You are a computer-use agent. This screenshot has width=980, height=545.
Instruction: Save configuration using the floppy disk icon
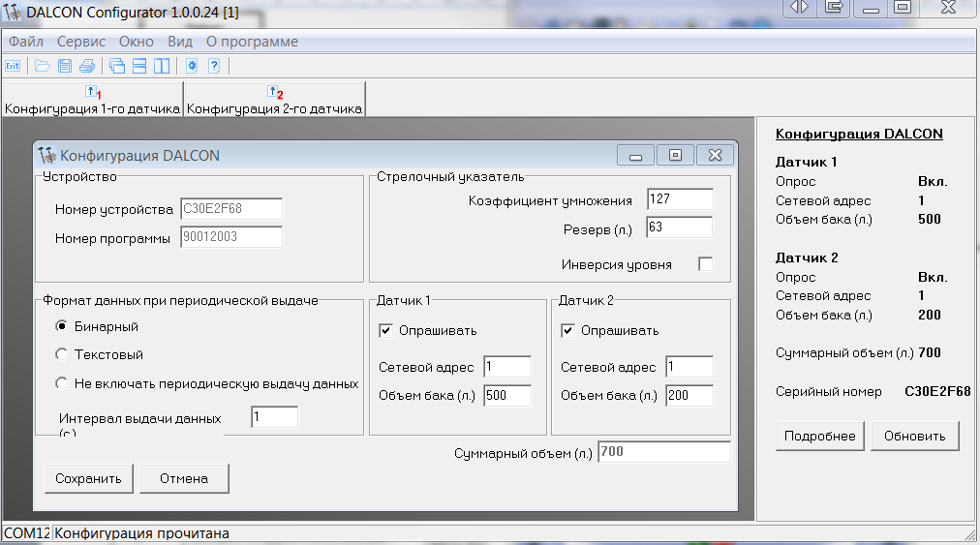pos(64,66)
